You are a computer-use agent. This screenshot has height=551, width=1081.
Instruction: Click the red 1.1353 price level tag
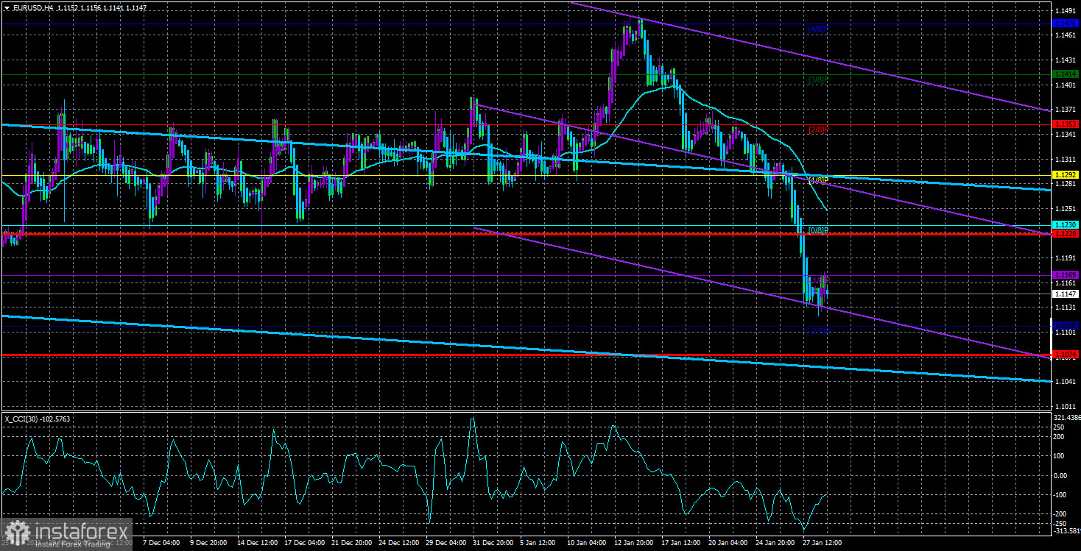[1066, 124]
